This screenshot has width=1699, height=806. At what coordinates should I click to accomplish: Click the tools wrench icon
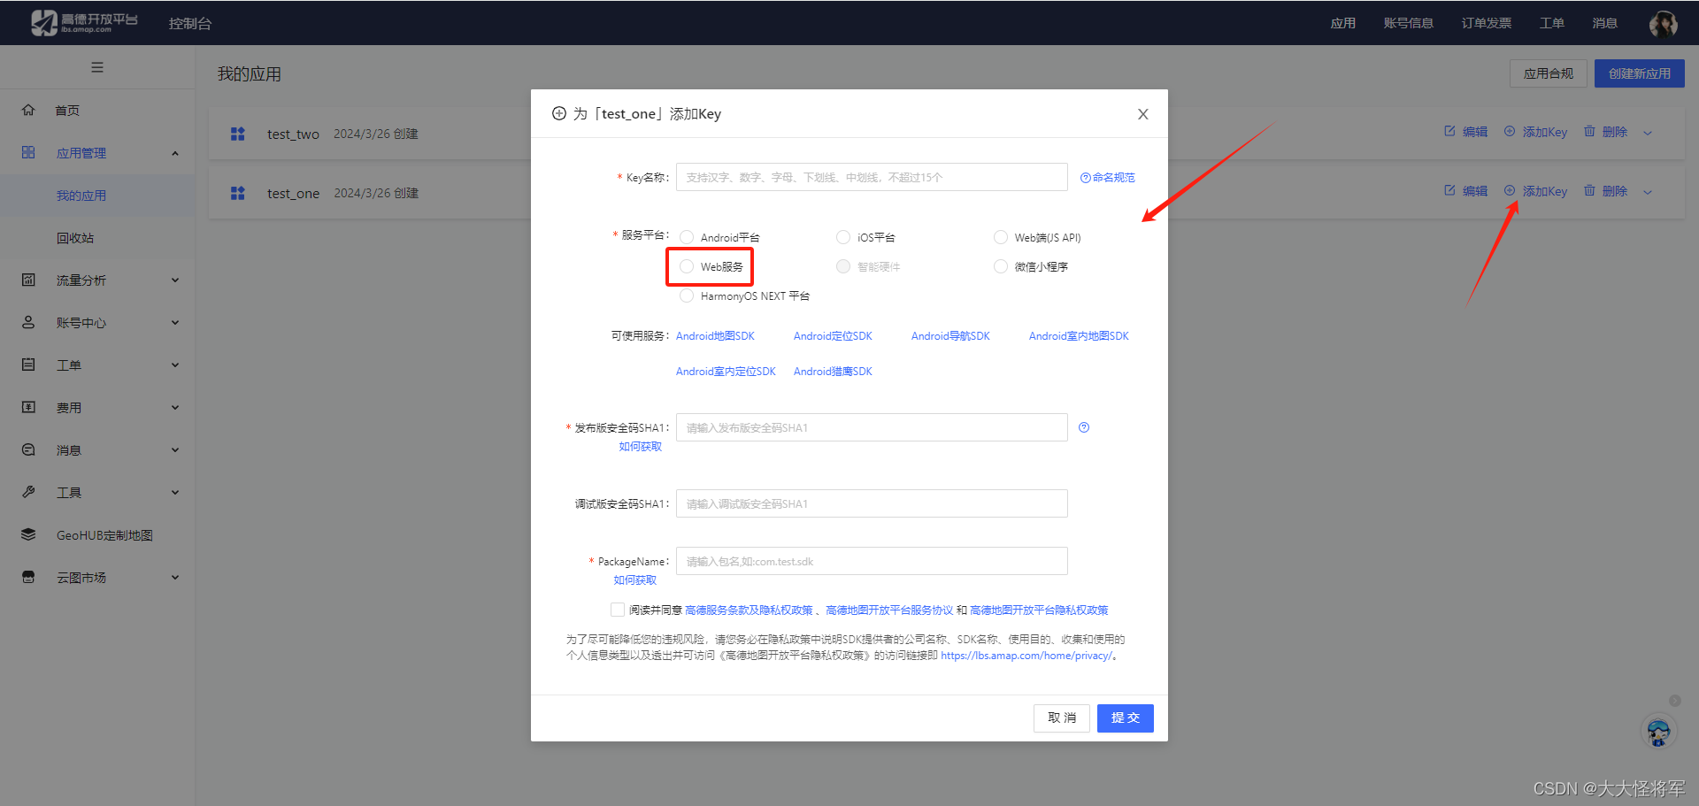(x=28, y=492)
